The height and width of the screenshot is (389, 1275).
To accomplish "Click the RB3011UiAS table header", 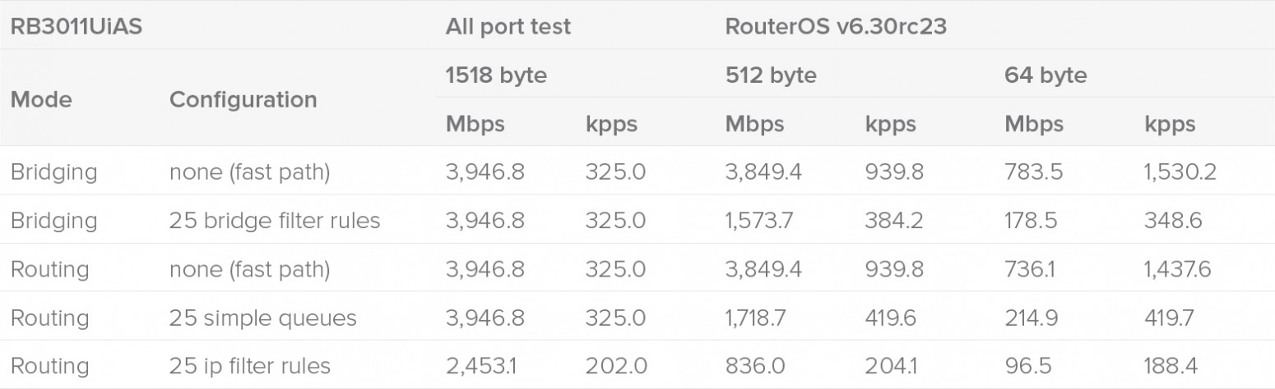I will click(76, 26).
